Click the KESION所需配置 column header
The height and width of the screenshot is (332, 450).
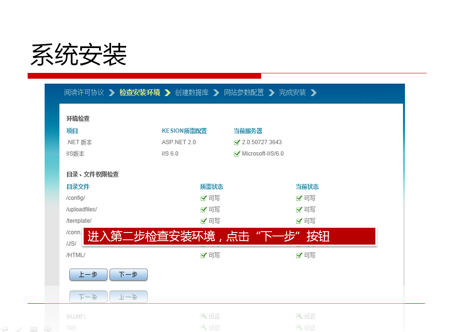184,131
